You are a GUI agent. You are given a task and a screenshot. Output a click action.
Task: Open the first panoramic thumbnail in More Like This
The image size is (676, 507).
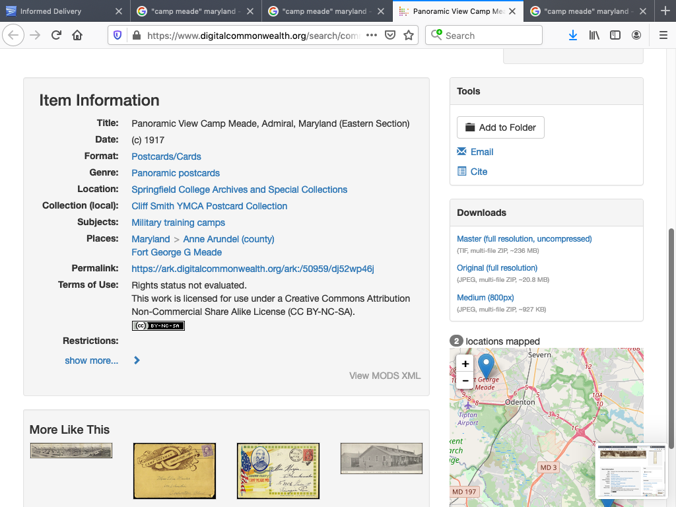71,450
